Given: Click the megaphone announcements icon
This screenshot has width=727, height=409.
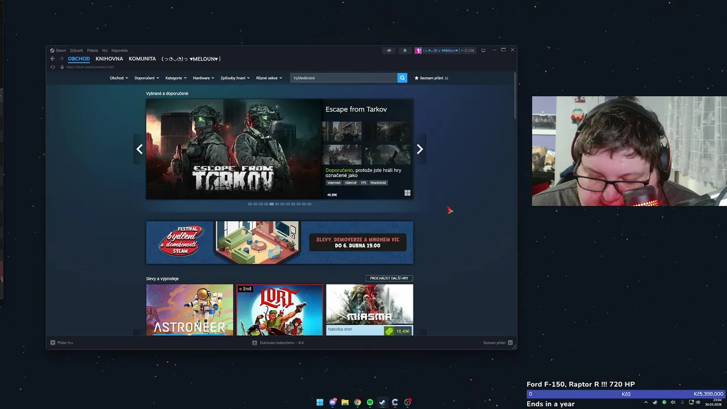Looking at the screenshot, I should [x=389, y=50].
